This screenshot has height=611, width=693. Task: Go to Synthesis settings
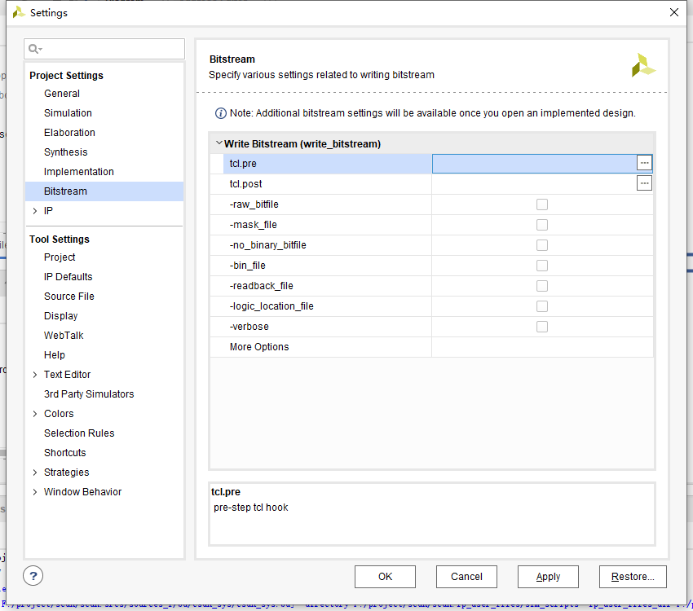[x=65, y=152]
